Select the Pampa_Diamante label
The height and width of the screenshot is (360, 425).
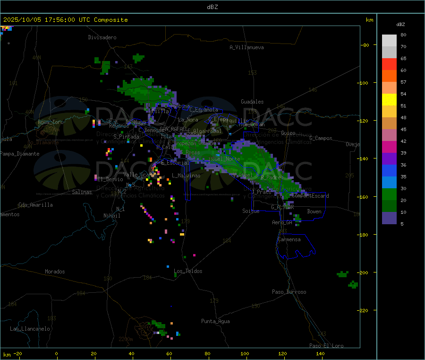(19, 154)
